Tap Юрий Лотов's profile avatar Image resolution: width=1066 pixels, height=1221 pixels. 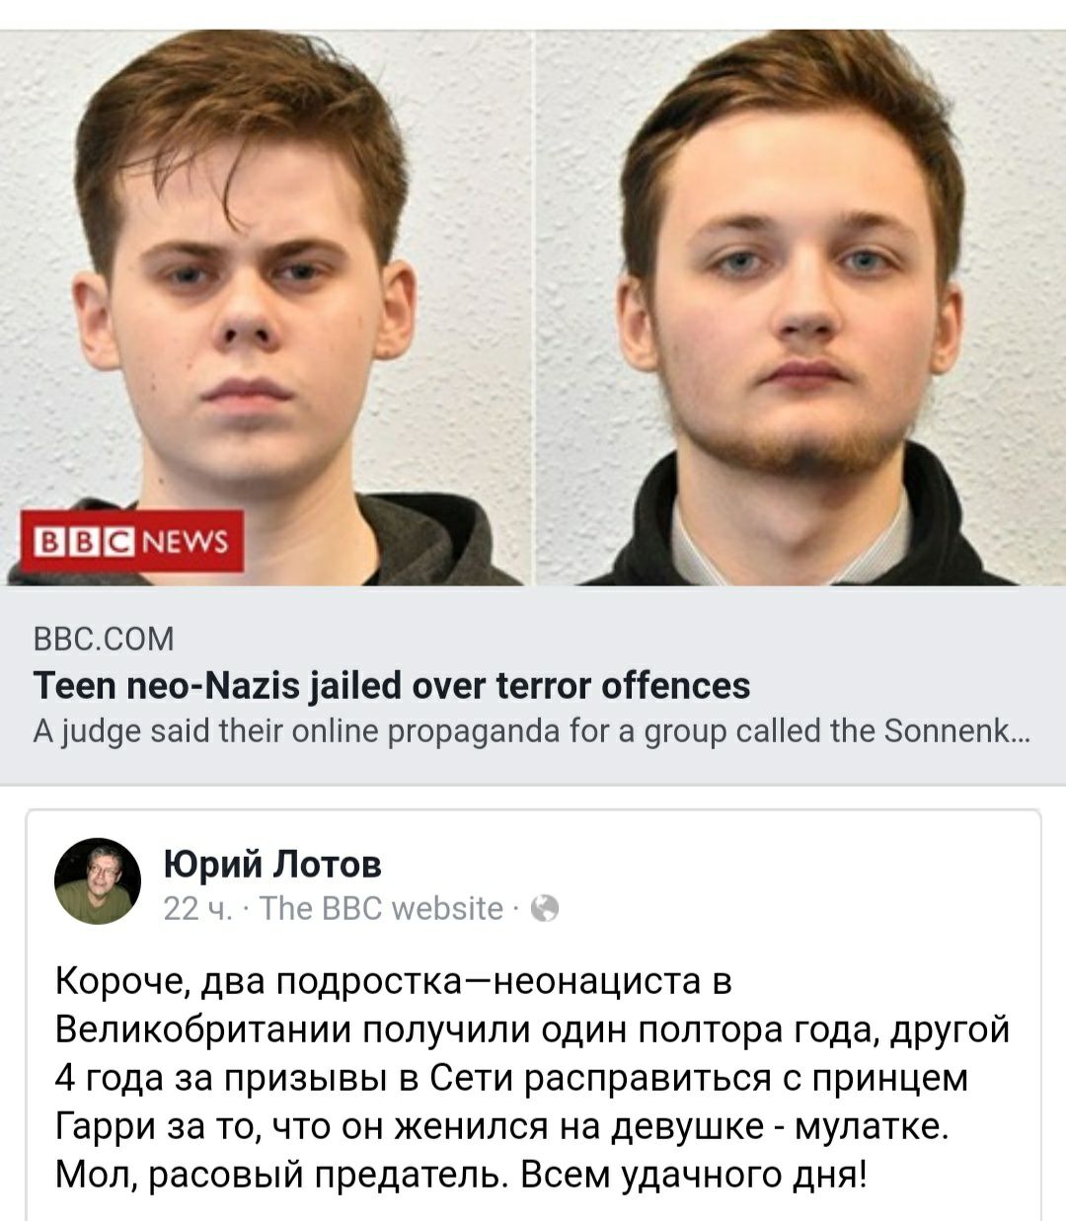[x=98, y=881]
